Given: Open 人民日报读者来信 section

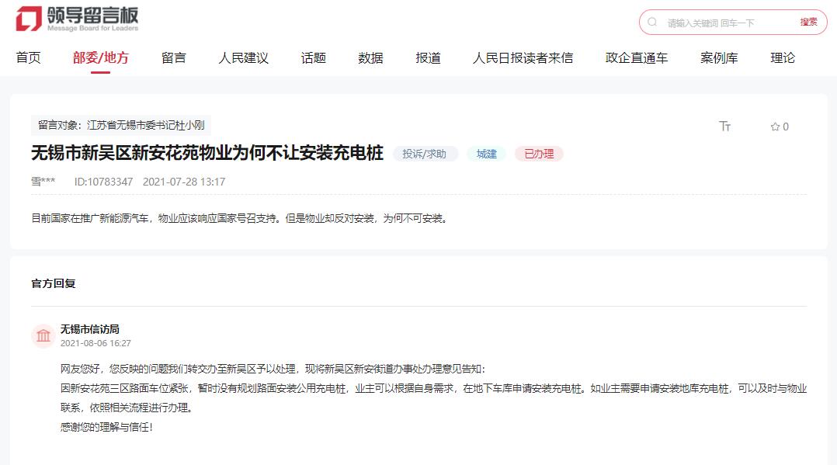Looking at the screenshot, I should 523,58.
